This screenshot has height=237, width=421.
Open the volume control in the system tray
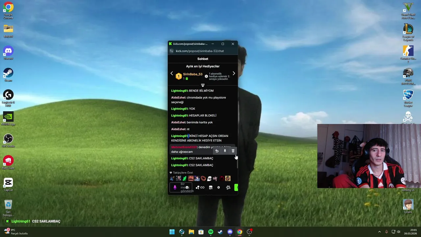click(x=399, y=232)
